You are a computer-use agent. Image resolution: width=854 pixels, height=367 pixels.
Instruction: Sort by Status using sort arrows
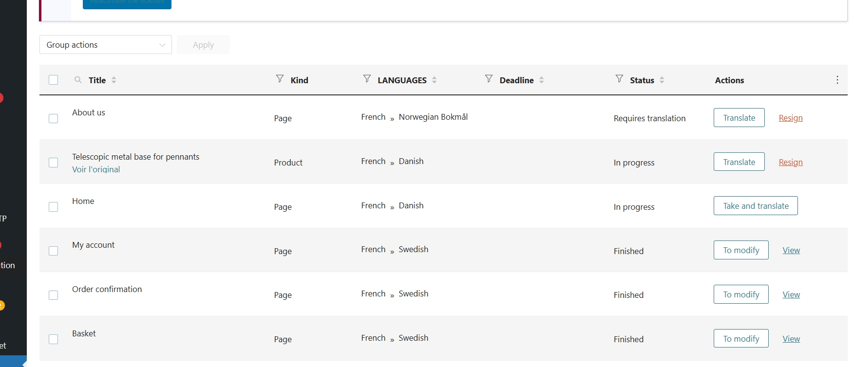(662, 80)
